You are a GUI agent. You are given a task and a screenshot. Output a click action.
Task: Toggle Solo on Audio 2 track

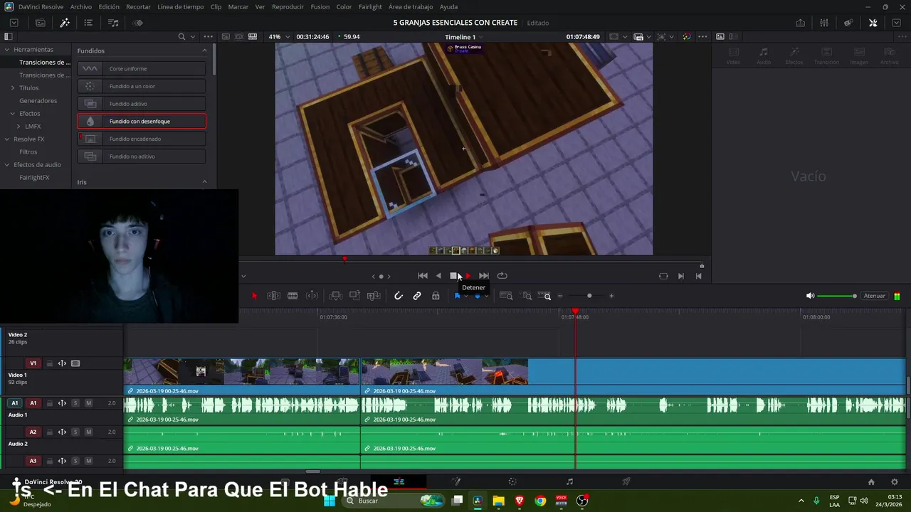pyautogui.click(x=75, y=432)
